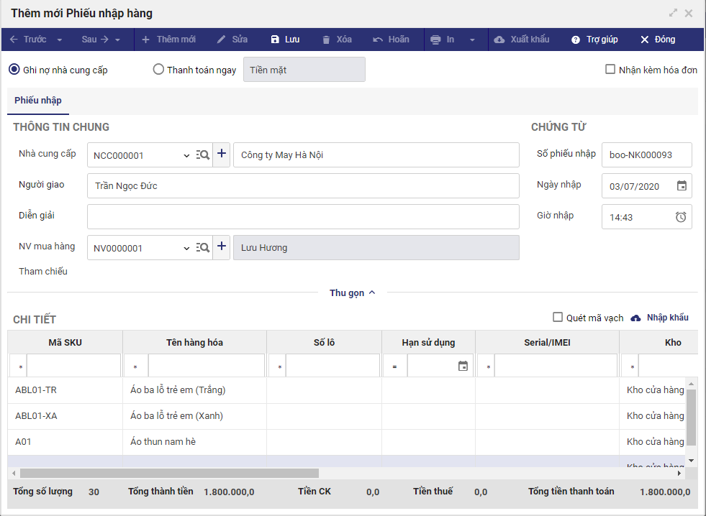Click plus icon beside NV0000001 employee code
706x516 pixels.
coord(222,247)
